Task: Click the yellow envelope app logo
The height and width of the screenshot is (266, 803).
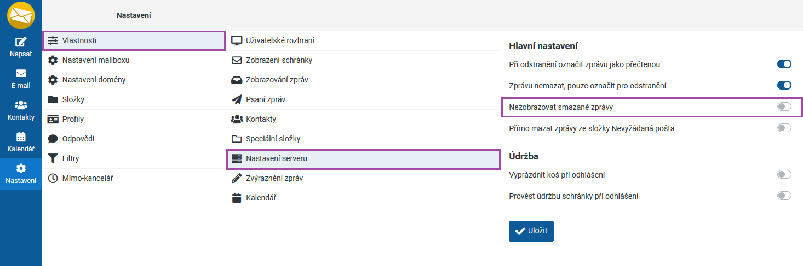Action: coord(21,15)
